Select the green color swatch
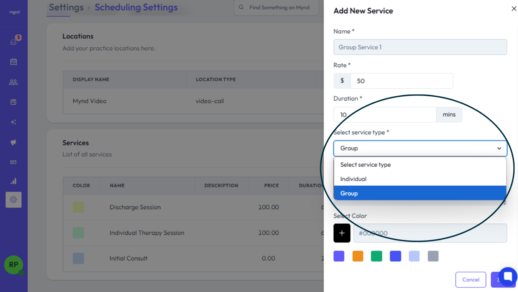Image resolution: width=518 pixels, height=292 pixels. 377,256
